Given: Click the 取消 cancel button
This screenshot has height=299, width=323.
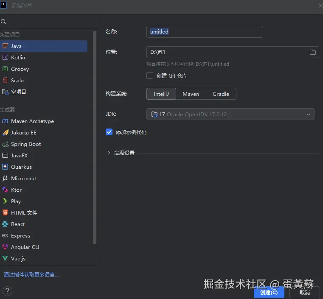Looking at the screenshot, I should (305, 292).
